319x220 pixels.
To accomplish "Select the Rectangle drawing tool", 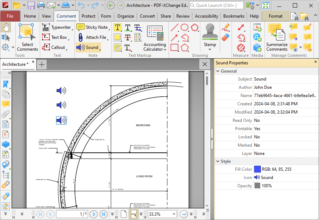I will point(174,47).
